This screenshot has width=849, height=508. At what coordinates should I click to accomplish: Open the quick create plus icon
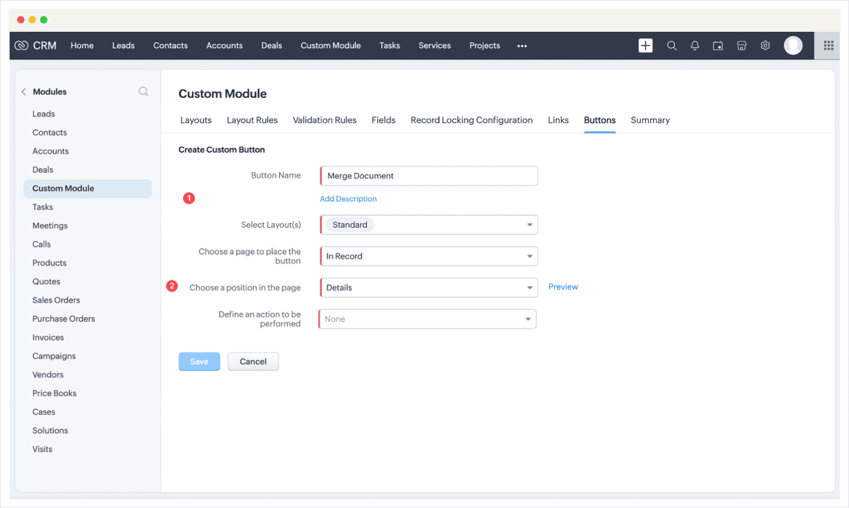click(645, 46)
